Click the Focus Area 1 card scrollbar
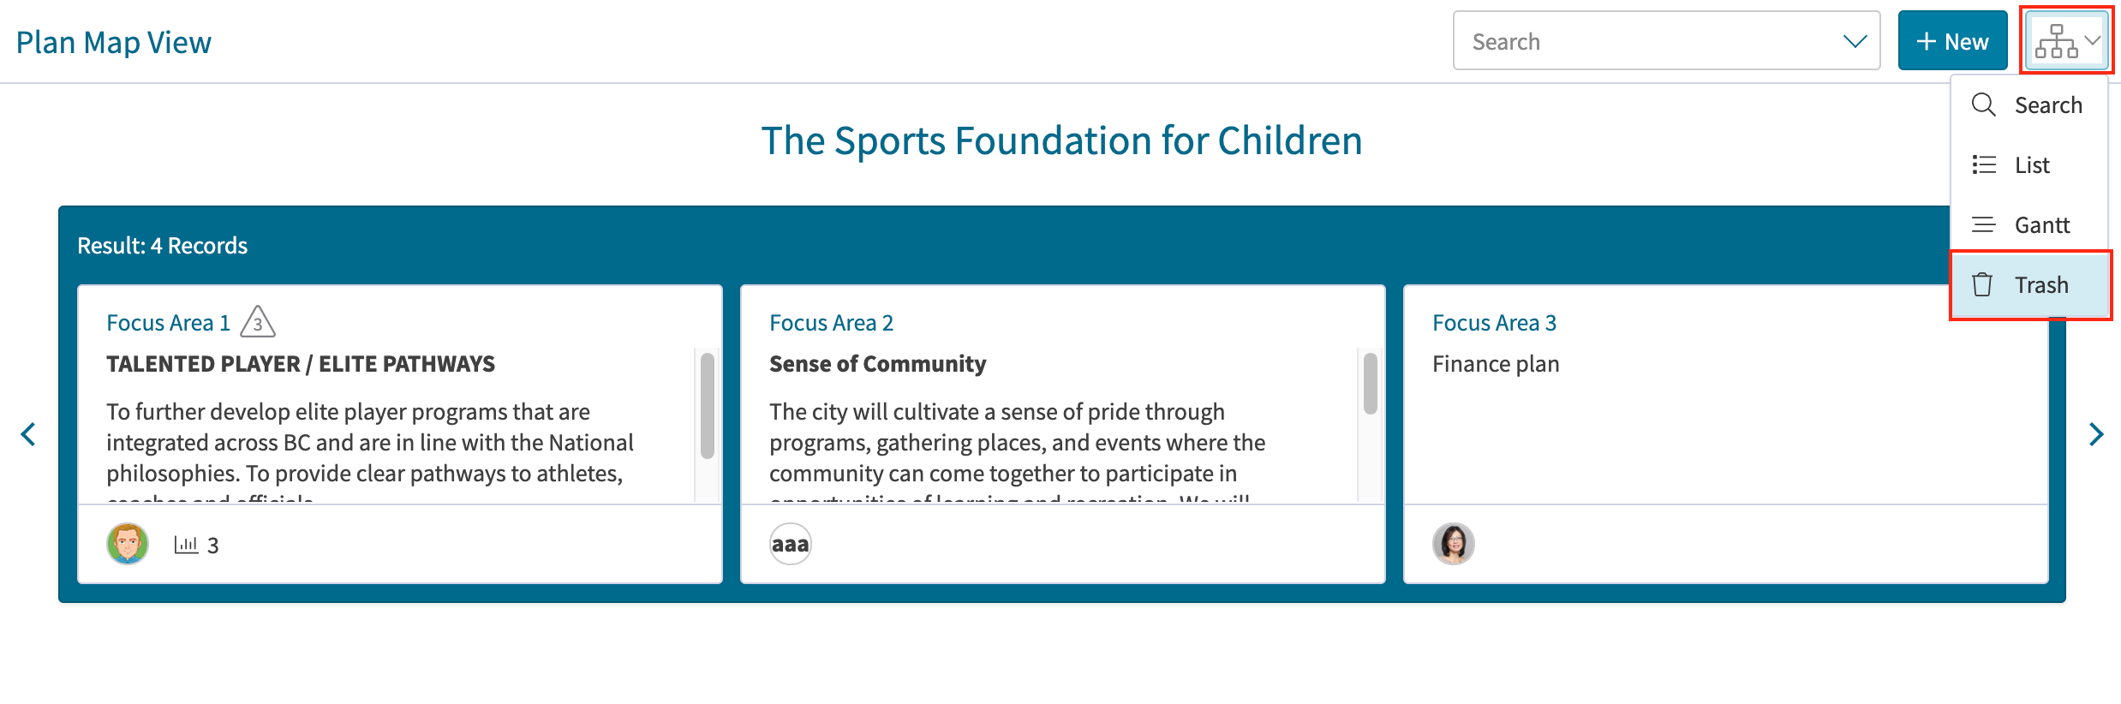Image resolution: width=2121 pixels, height=704 pixels. click(x=708, y=406)
